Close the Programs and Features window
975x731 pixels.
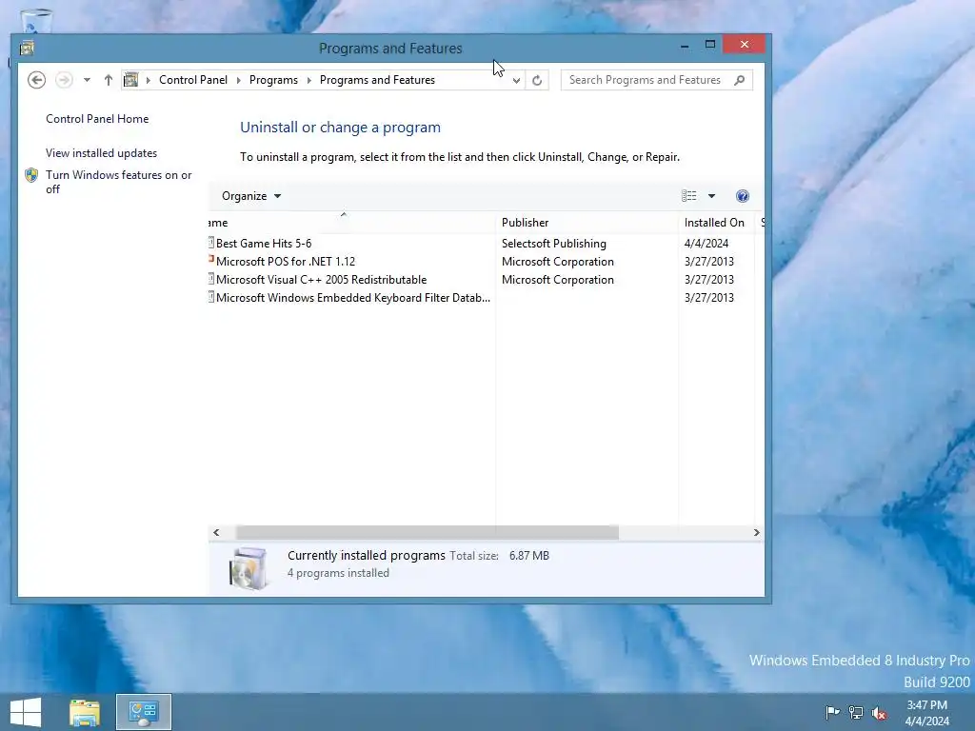click(x=745, y=45)
